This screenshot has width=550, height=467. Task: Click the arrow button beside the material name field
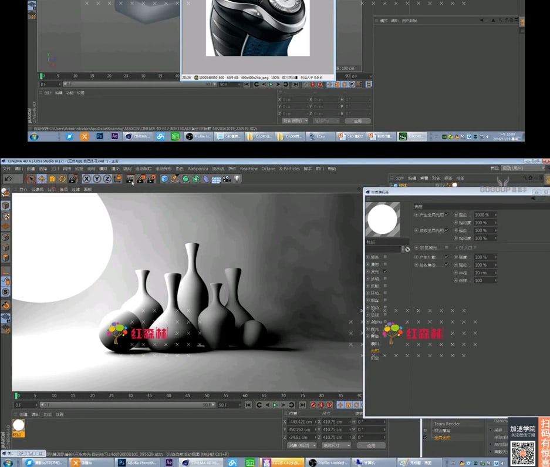[x=407, y=249]
